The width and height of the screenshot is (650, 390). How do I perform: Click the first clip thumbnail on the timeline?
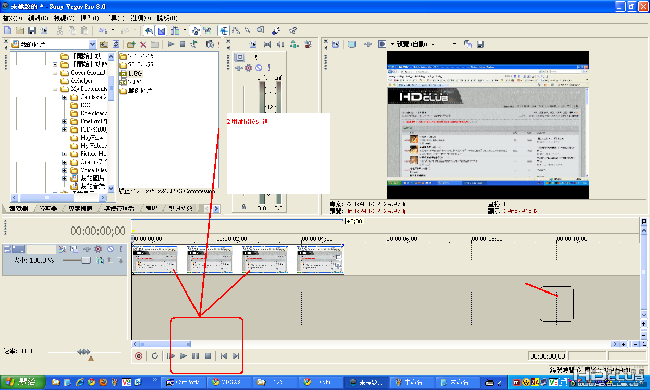pos(155,260)
